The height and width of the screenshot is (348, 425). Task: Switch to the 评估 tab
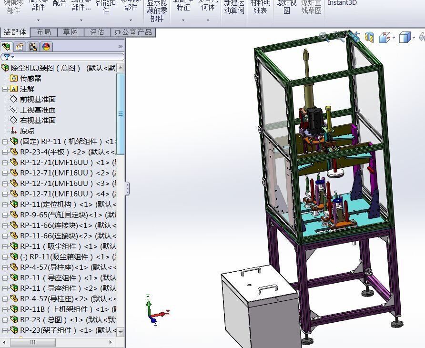(97, 32)
